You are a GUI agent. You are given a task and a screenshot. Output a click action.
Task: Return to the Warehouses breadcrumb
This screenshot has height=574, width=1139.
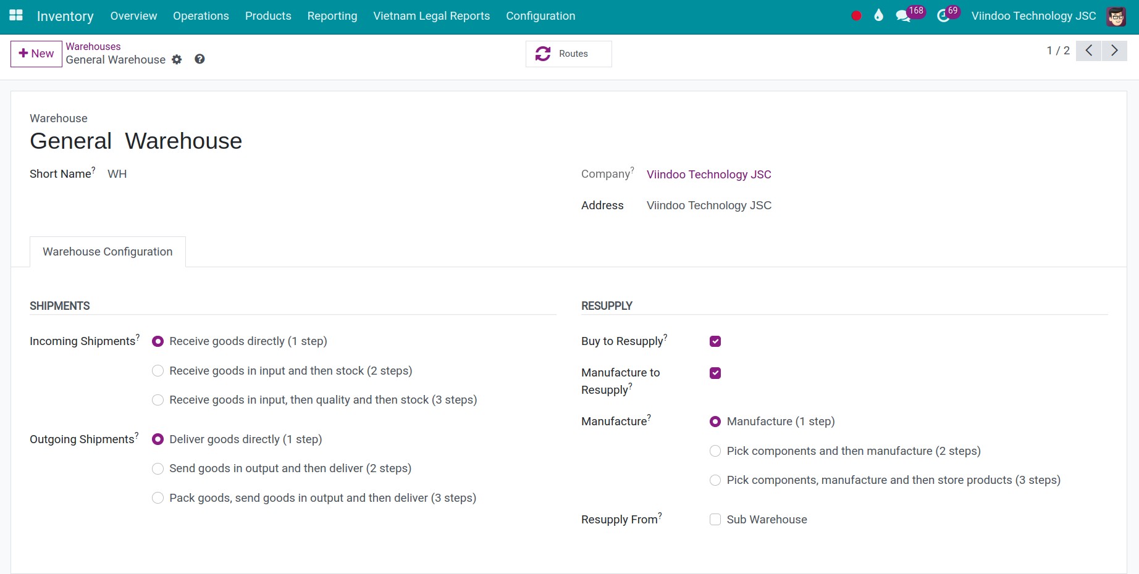[x=93, y=46]
